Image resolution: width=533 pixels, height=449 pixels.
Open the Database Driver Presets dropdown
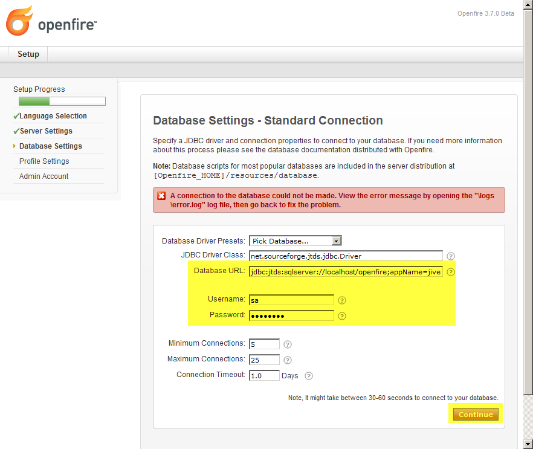295,241
